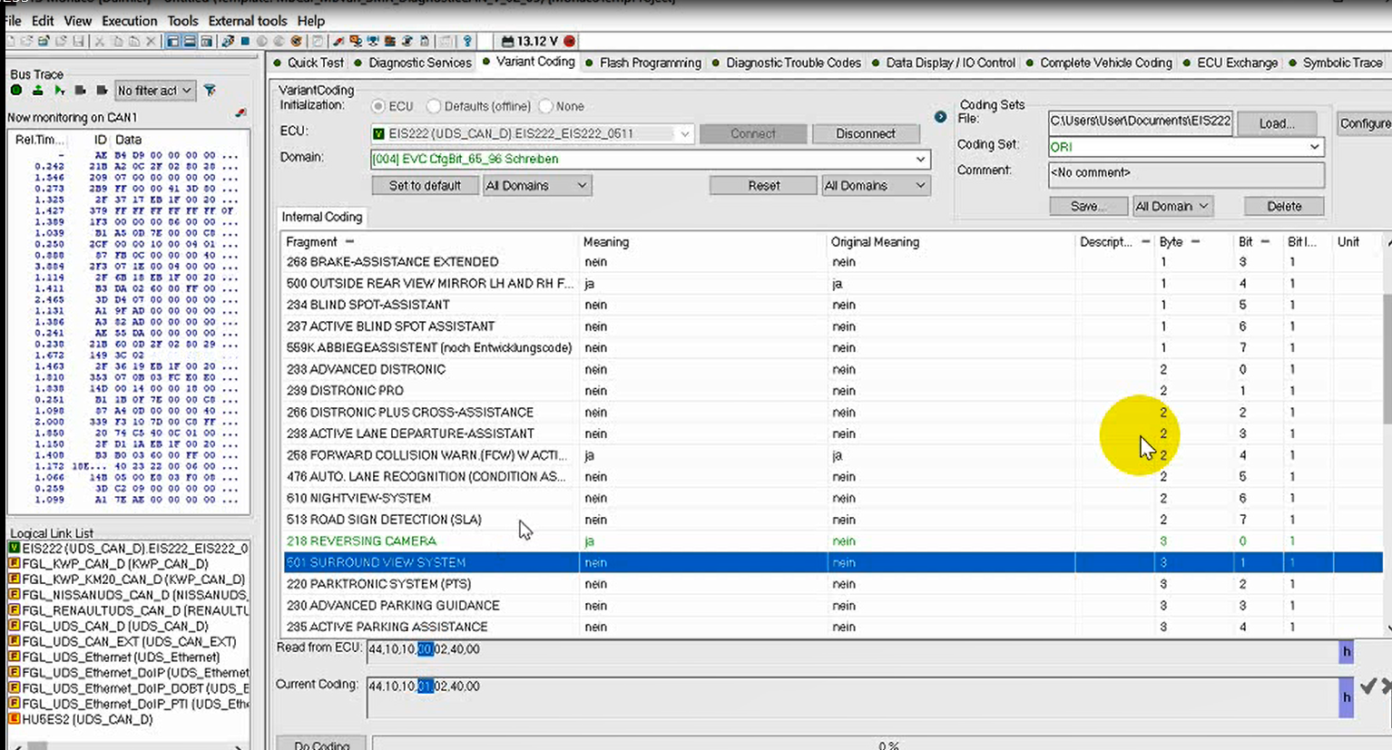Open the Execution menu
The height and width of the screenshot is (750, 1392).
(129, 20)
